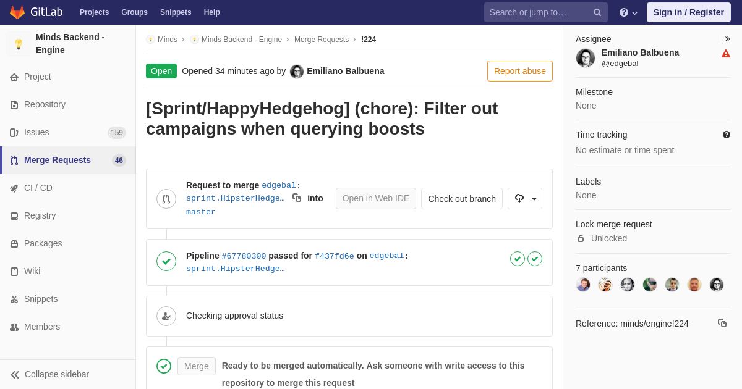
Task: Click the Report abuse button
Action: (x=520, y=71)
